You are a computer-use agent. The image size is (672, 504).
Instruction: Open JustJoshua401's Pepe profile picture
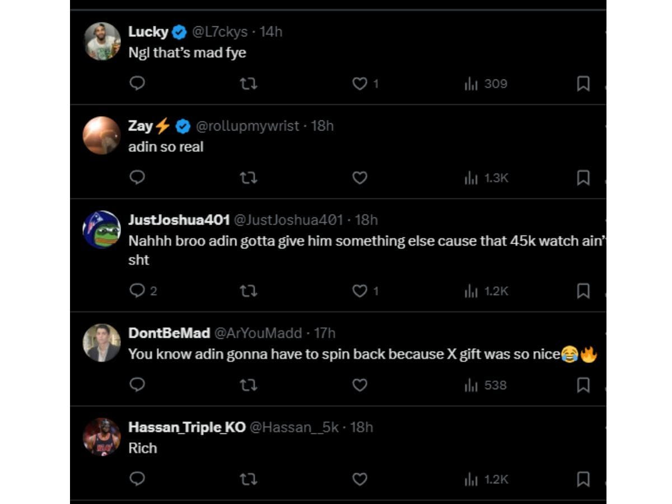pyautogui.click(x=102, y=228)
